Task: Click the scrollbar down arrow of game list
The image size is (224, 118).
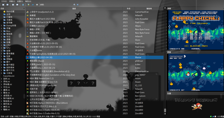Action: (165, 114)
